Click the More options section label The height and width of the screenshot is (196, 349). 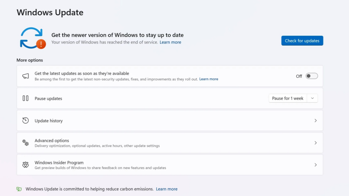(x=30, y=60)
